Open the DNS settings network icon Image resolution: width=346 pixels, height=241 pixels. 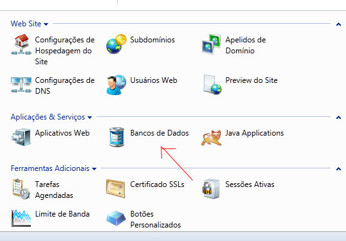tap(21, 85)
